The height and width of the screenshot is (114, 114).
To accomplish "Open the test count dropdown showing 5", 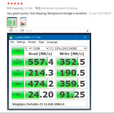I will [29, 48].
